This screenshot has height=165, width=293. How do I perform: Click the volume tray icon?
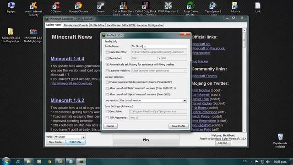[267, 162]
